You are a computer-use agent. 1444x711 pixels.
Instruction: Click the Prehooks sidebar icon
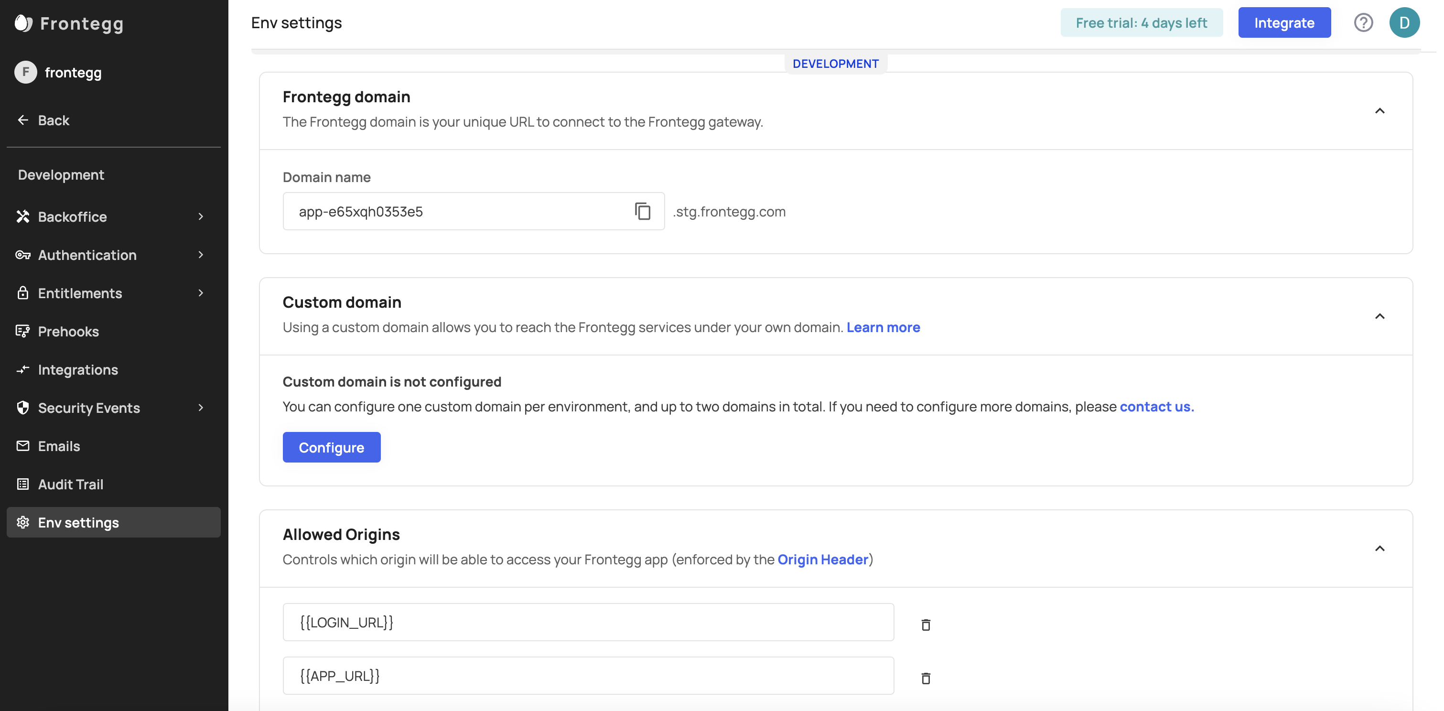coord(23,332)
